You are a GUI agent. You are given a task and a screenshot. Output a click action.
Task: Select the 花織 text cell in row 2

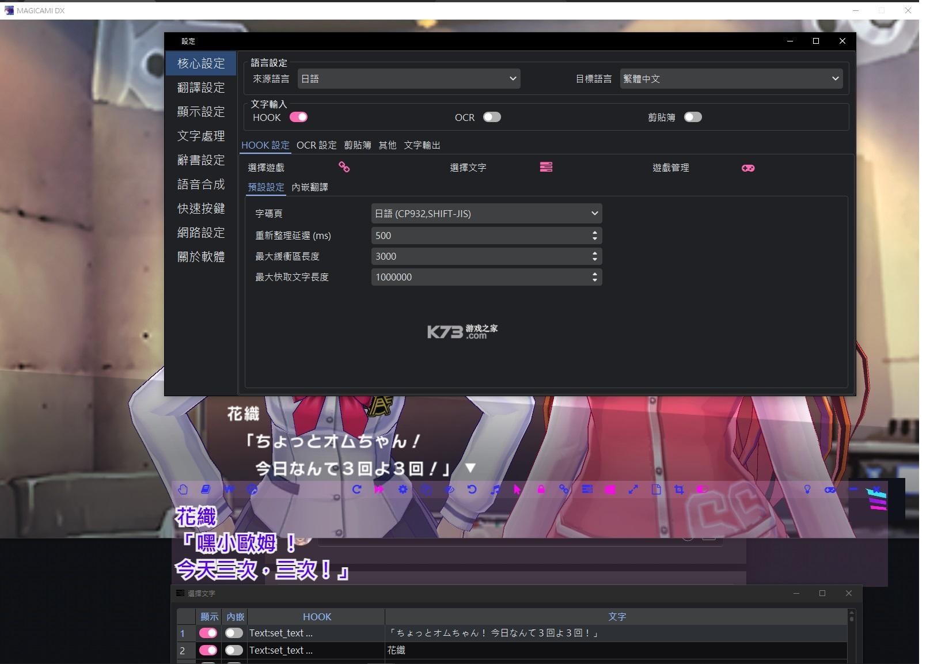tap(616, 650)
